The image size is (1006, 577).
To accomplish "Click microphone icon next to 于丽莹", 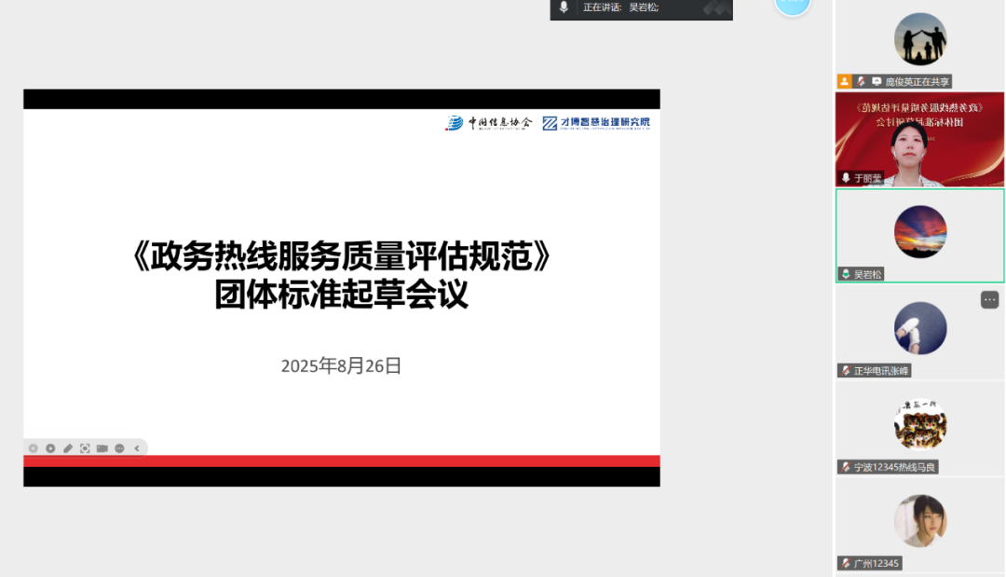I will 846,178.
